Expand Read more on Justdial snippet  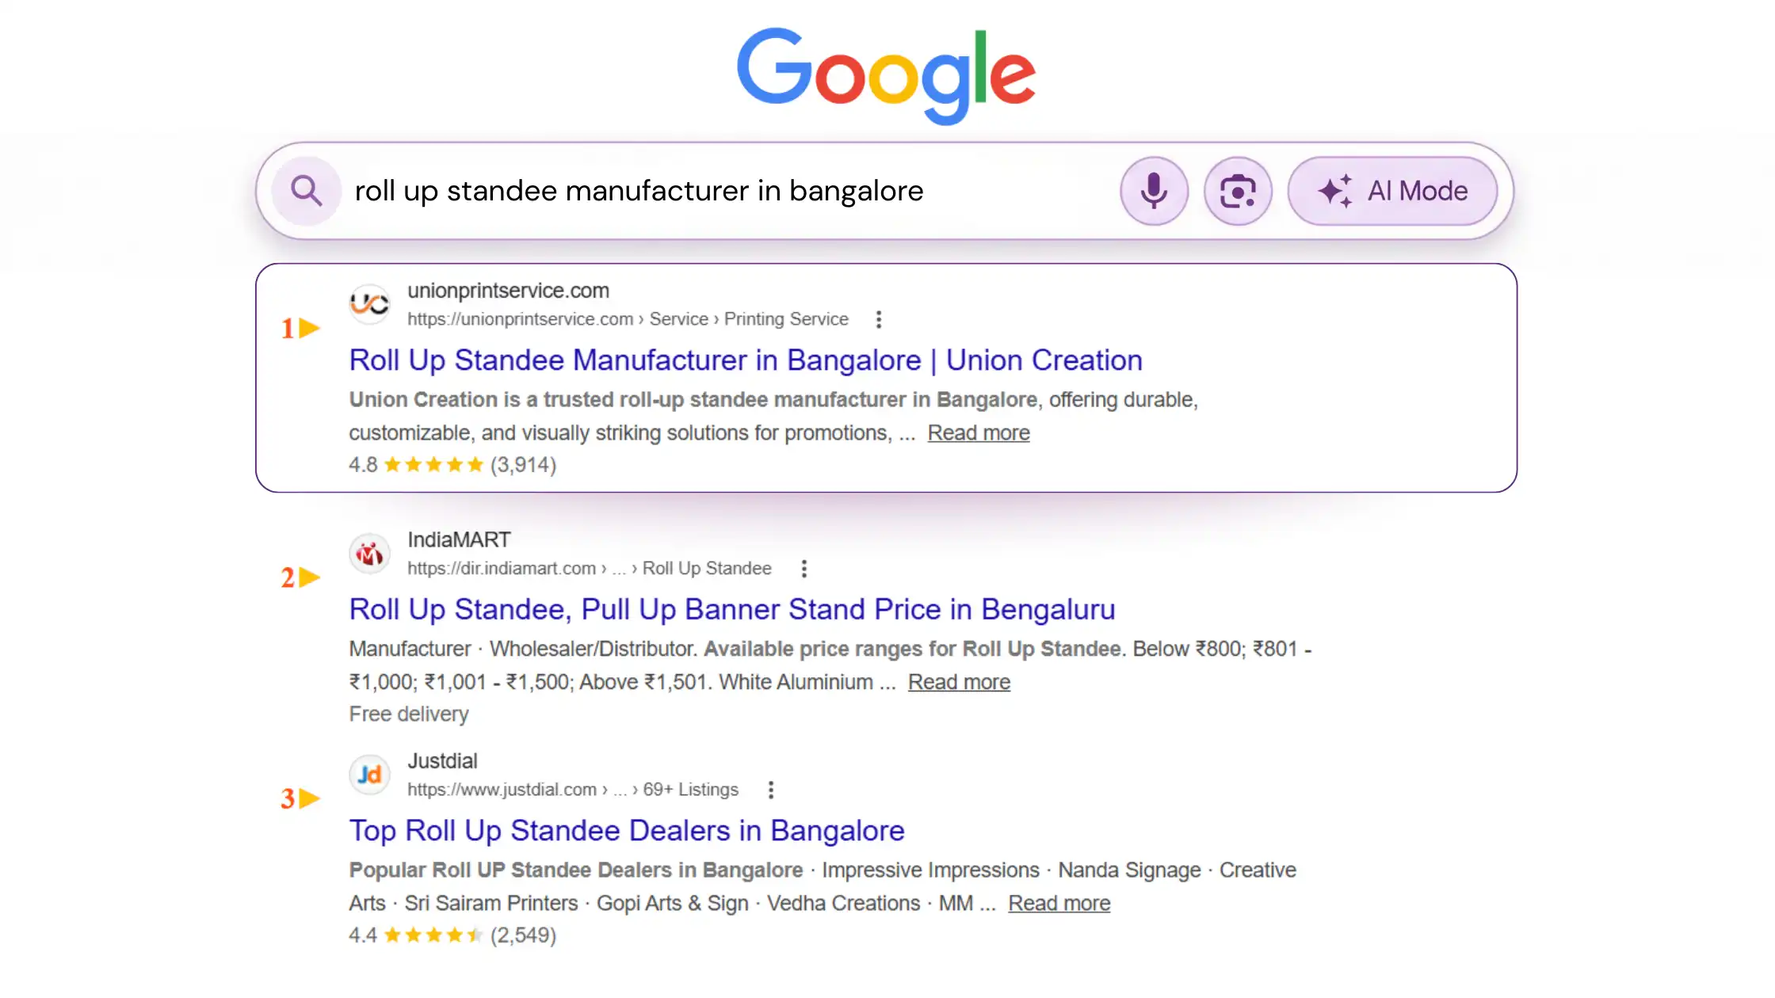click(1059, 904)
